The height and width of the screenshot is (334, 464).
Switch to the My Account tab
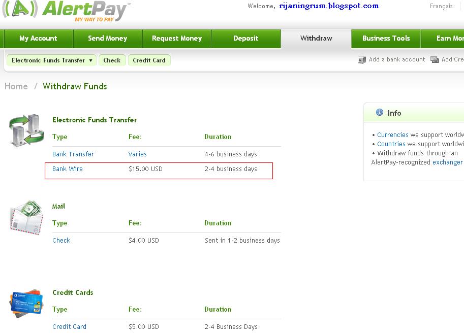pyautogui.click(x=38, y=38)
